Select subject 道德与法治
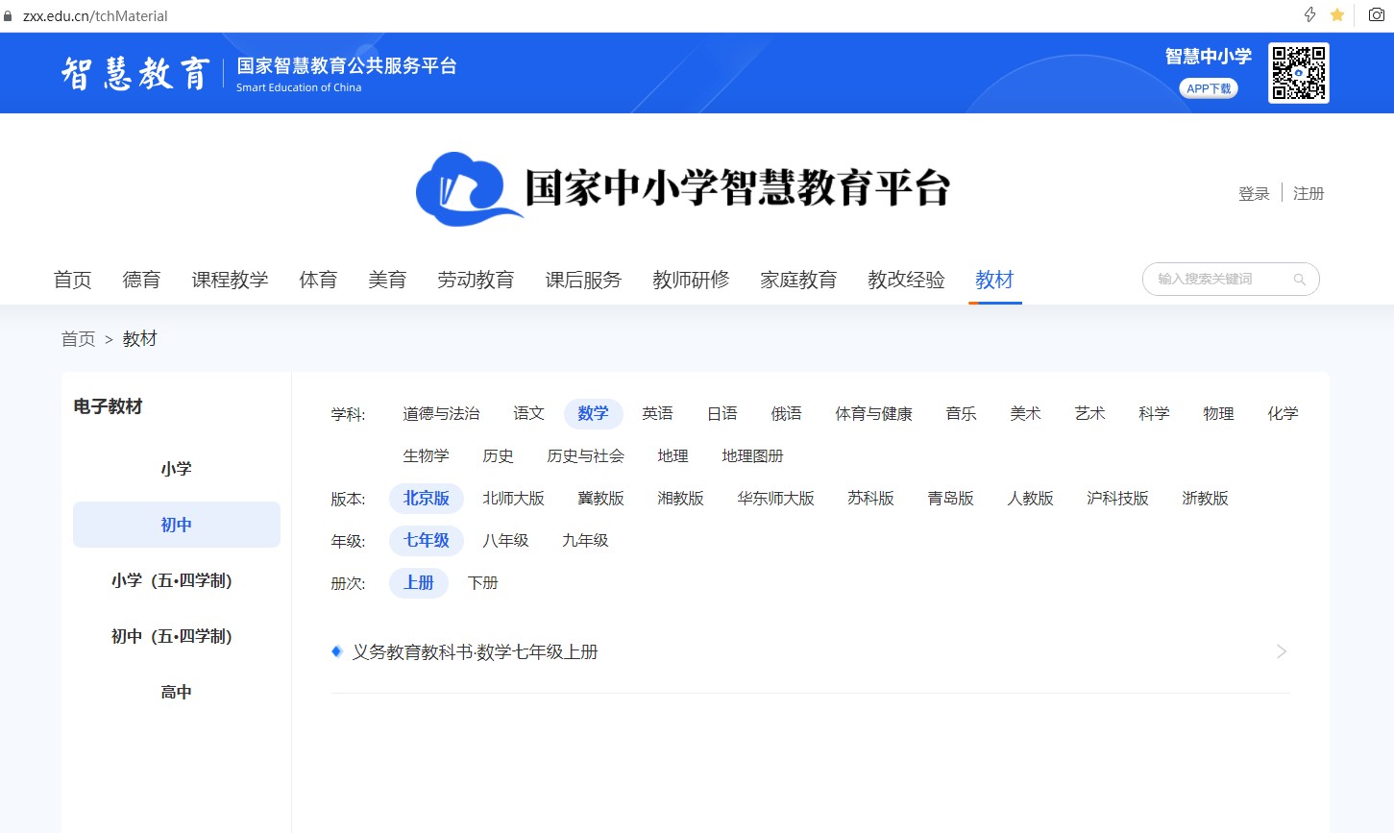The height and width of the screenshot is (833, 1394). [442, 413]
